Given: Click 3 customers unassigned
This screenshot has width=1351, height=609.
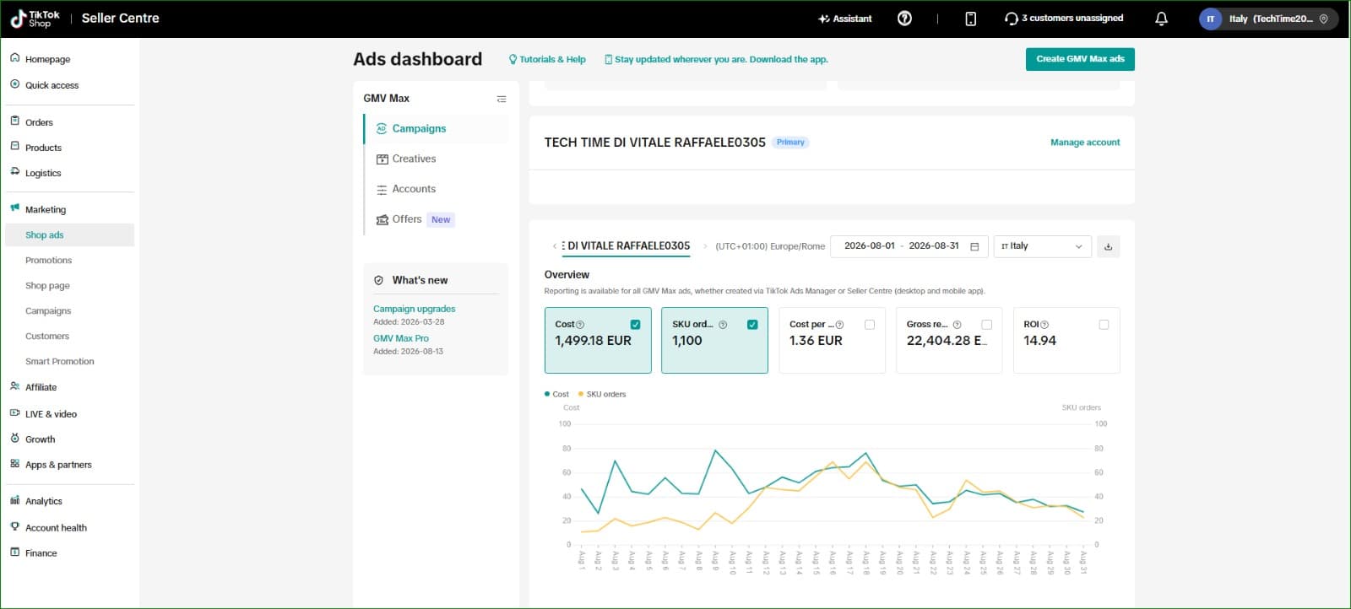Looking at the screenshot, I should (x=1064, y=19).
